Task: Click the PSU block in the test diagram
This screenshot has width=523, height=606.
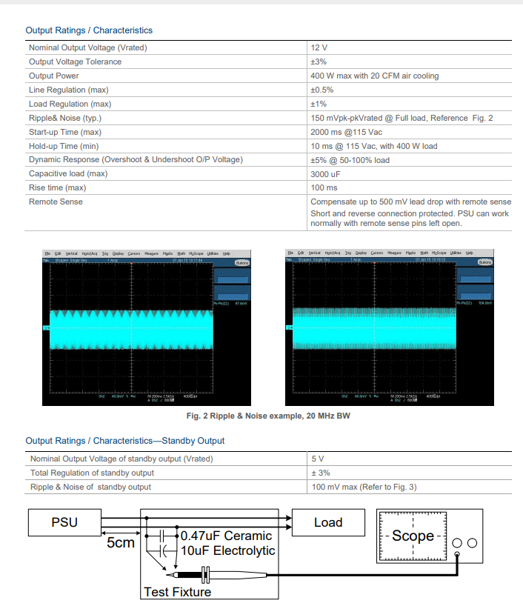Action: tap(64, 522)
